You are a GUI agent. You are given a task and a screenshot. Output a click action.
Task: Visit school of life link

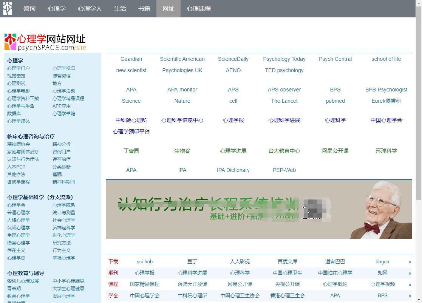coord(386,59)
